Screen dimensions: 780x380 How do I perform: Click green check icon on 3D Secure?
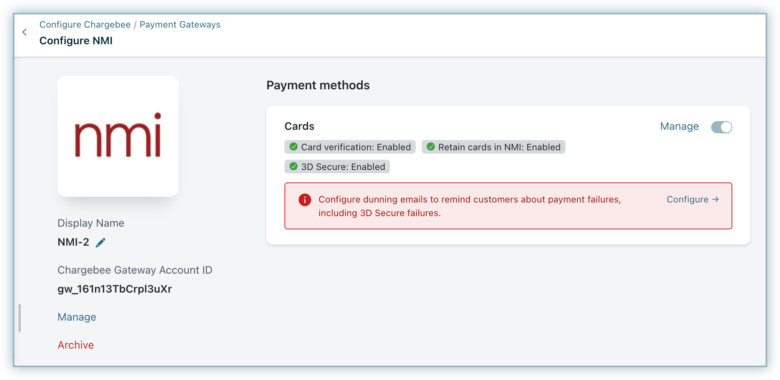click(x=294, y=166)
